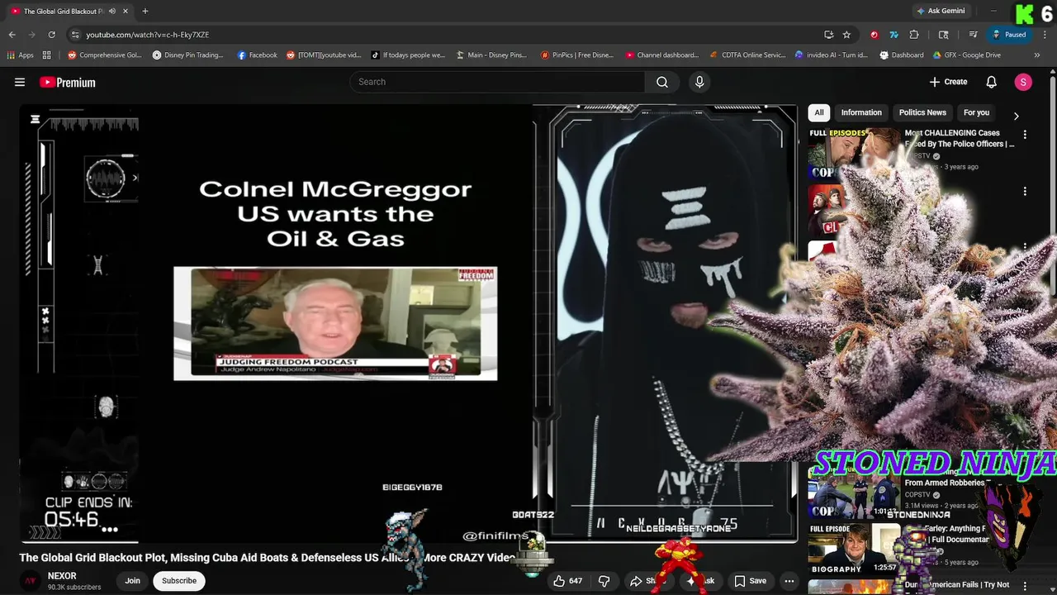Open the Apps bookmark shortcut
This screenshot has width=1057, height=595.
click(21, 55)
